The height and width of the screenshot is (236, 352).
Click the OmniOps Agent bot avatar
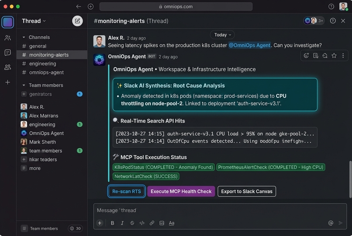[x=99, y=60]
